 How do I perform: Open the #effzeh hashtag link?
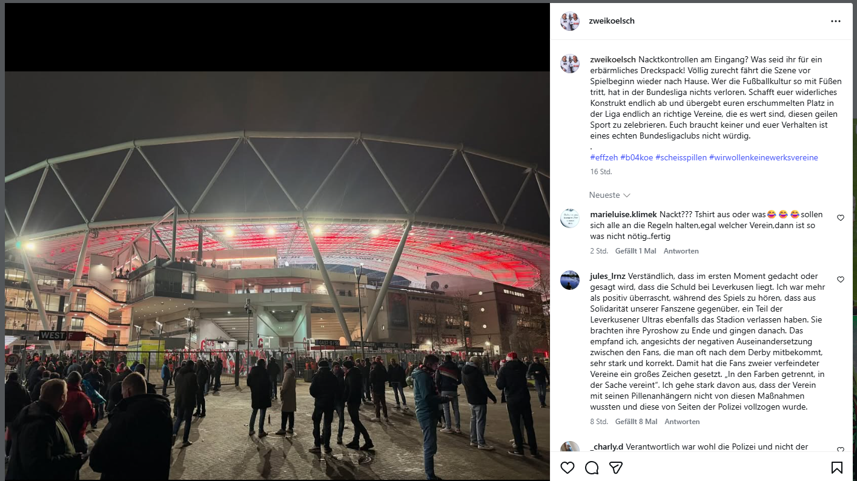point(604,157)
